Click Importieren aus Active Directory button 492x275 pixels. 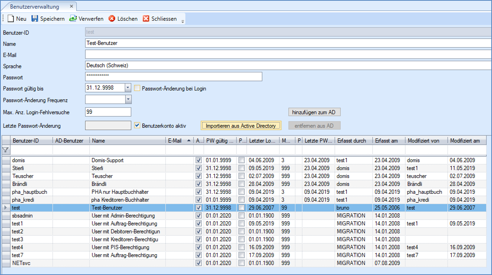241,126
